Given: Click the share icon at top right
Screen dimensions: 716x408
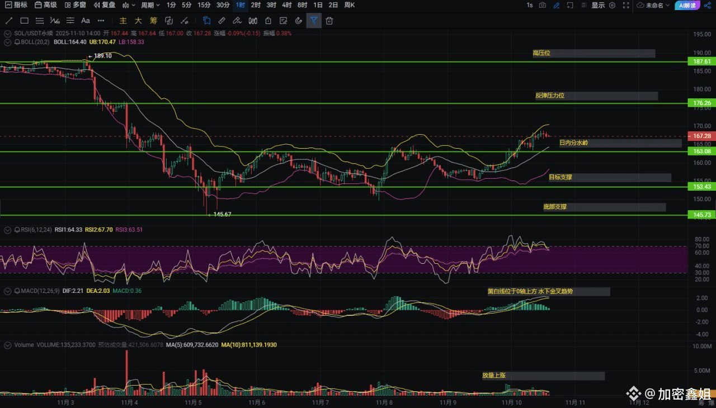Looking at the screenshot, I should pyautogui.click(x=707, y=5).
